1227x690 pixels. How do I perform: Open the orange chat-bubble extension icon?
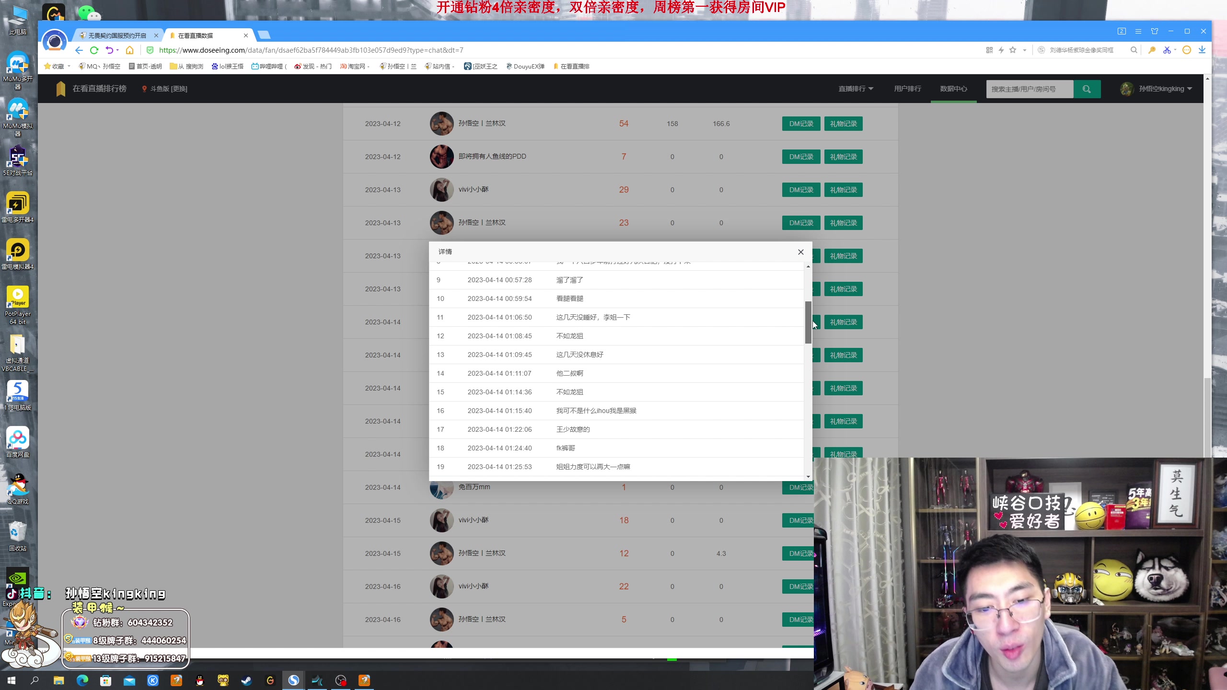[x=1187, y=50]
